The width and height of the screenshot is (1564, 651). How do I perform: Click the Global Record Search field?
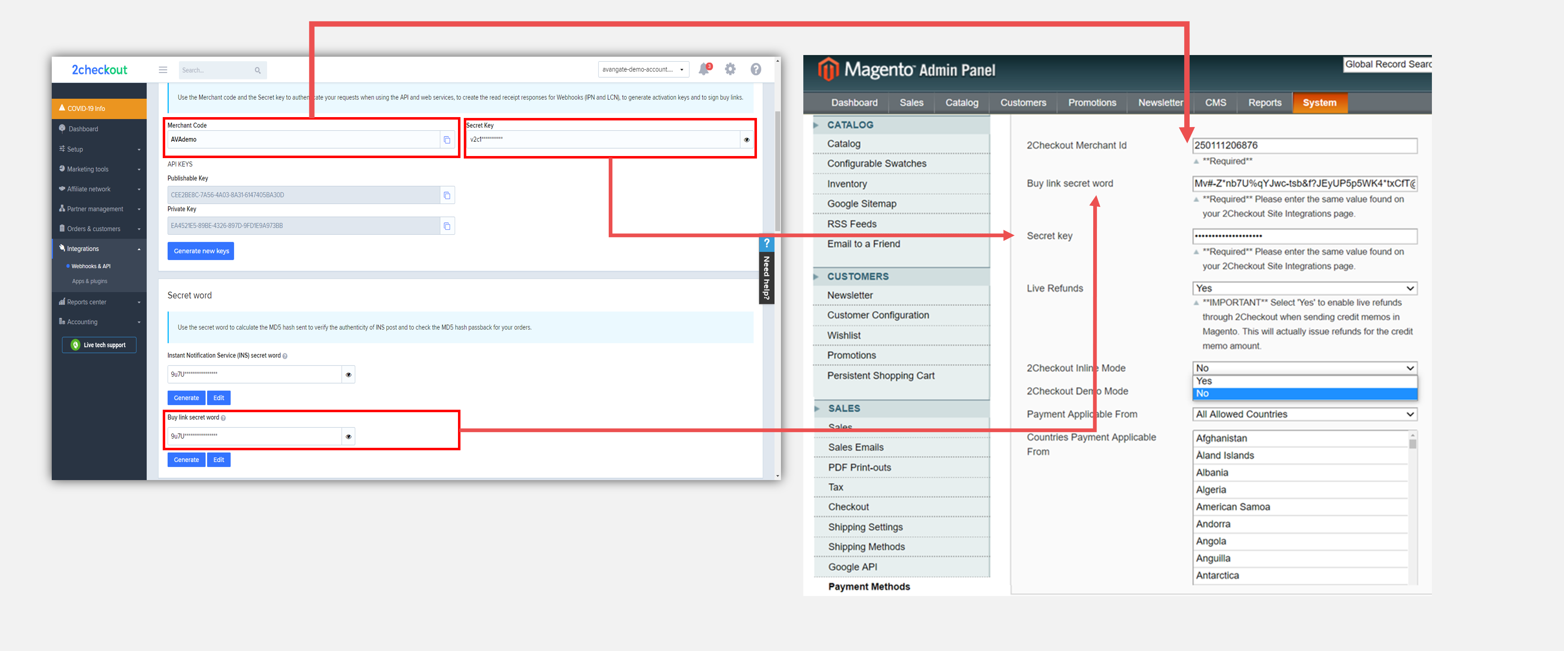1387,64
